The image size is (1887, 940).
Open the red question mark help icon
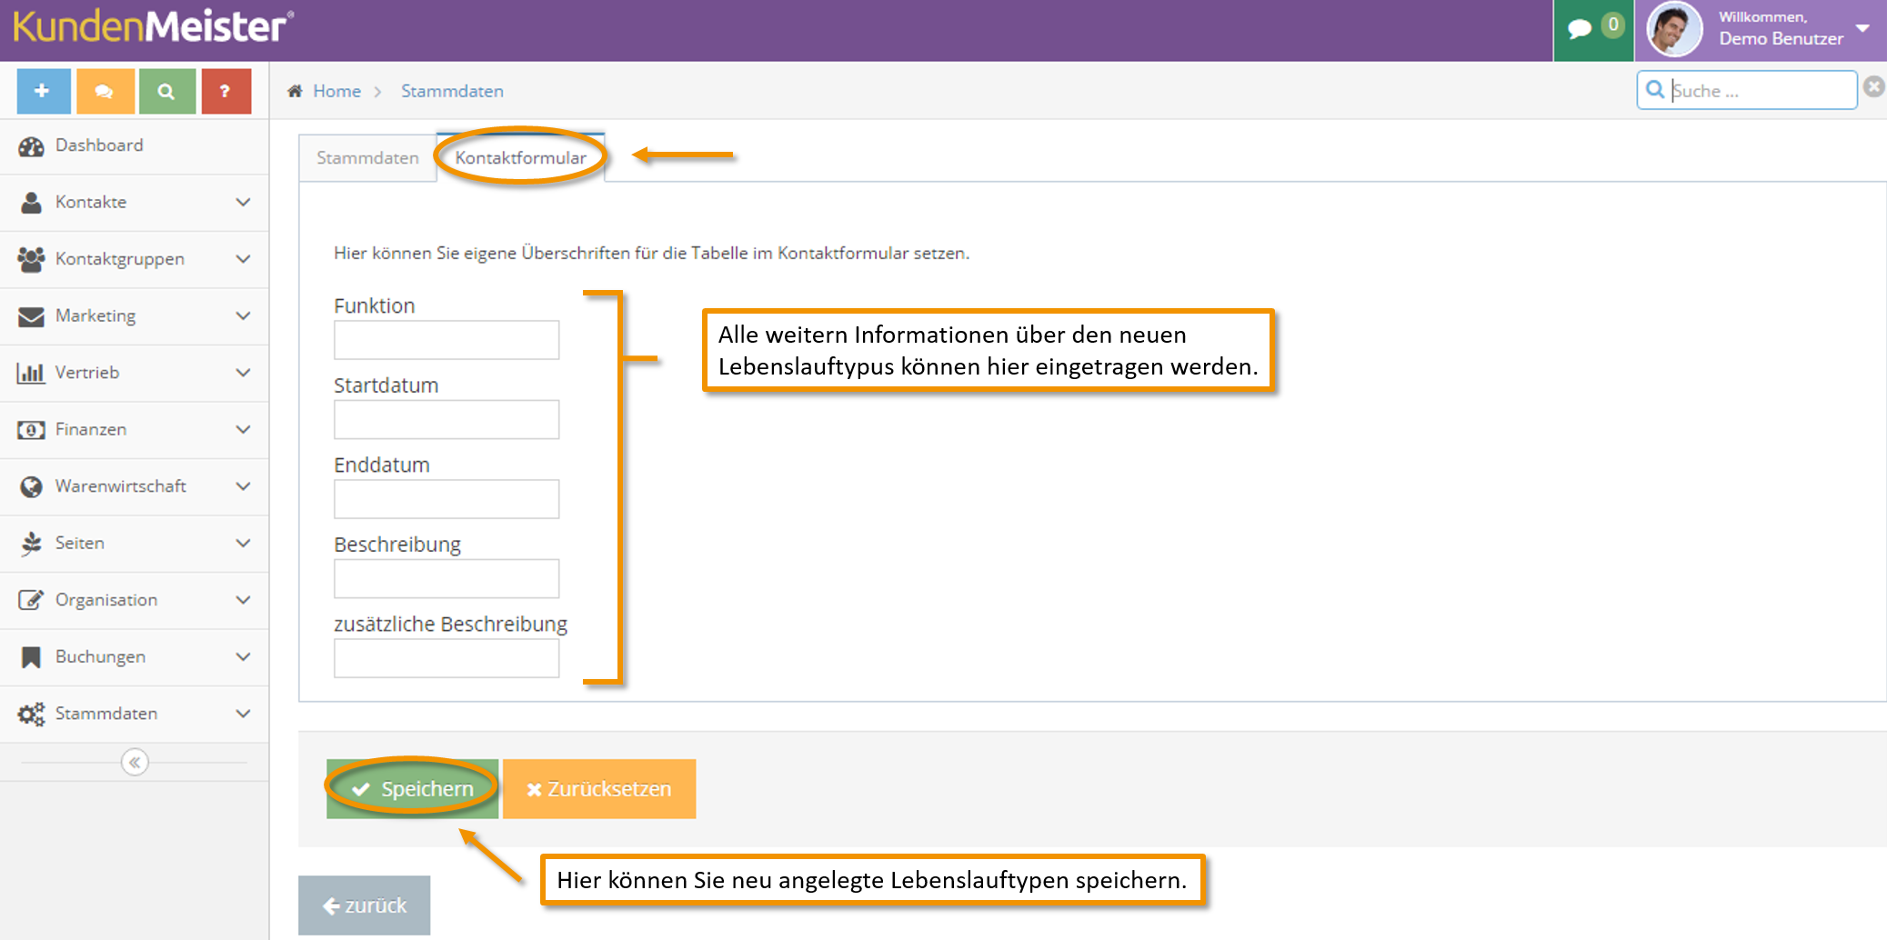coord(226,91)
